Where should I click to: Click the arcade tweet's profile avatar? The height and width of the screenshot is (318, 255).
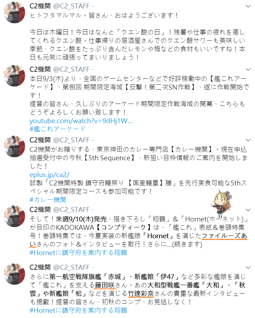point(15,76)
